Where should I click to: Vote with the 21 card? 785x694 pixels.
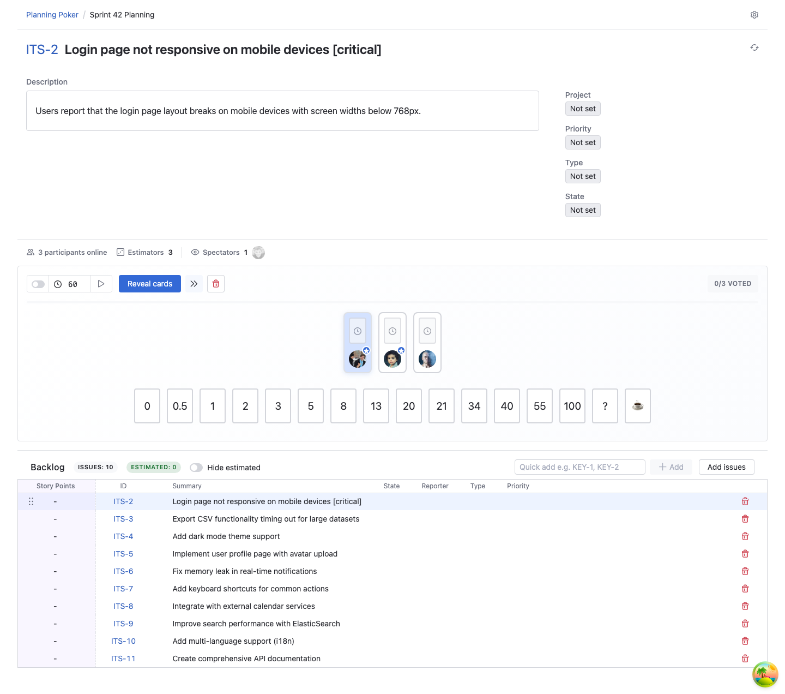coord(442,406)
